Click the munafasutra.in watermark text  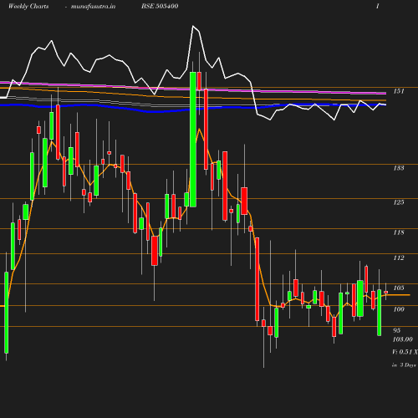click(x=93, y=7)
